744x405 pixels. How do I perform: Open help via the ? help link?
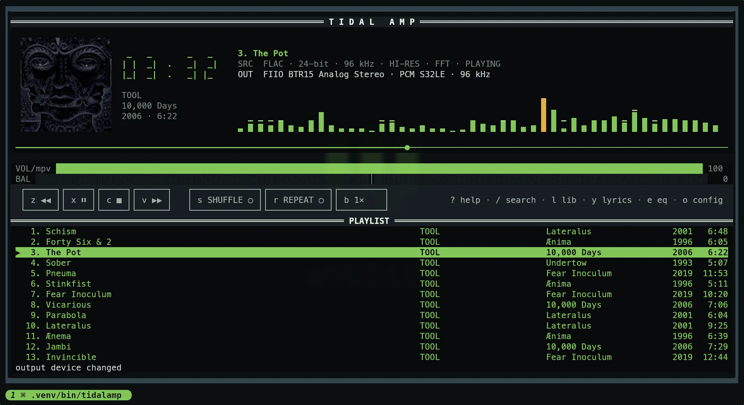coord(465,200)
